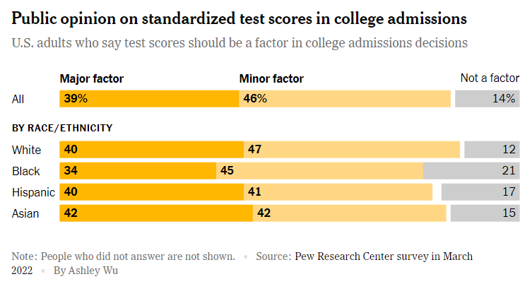Click the Hispanic row's 17 gray bar
Viewport: 532px width, 284px height.
point(480,192)
